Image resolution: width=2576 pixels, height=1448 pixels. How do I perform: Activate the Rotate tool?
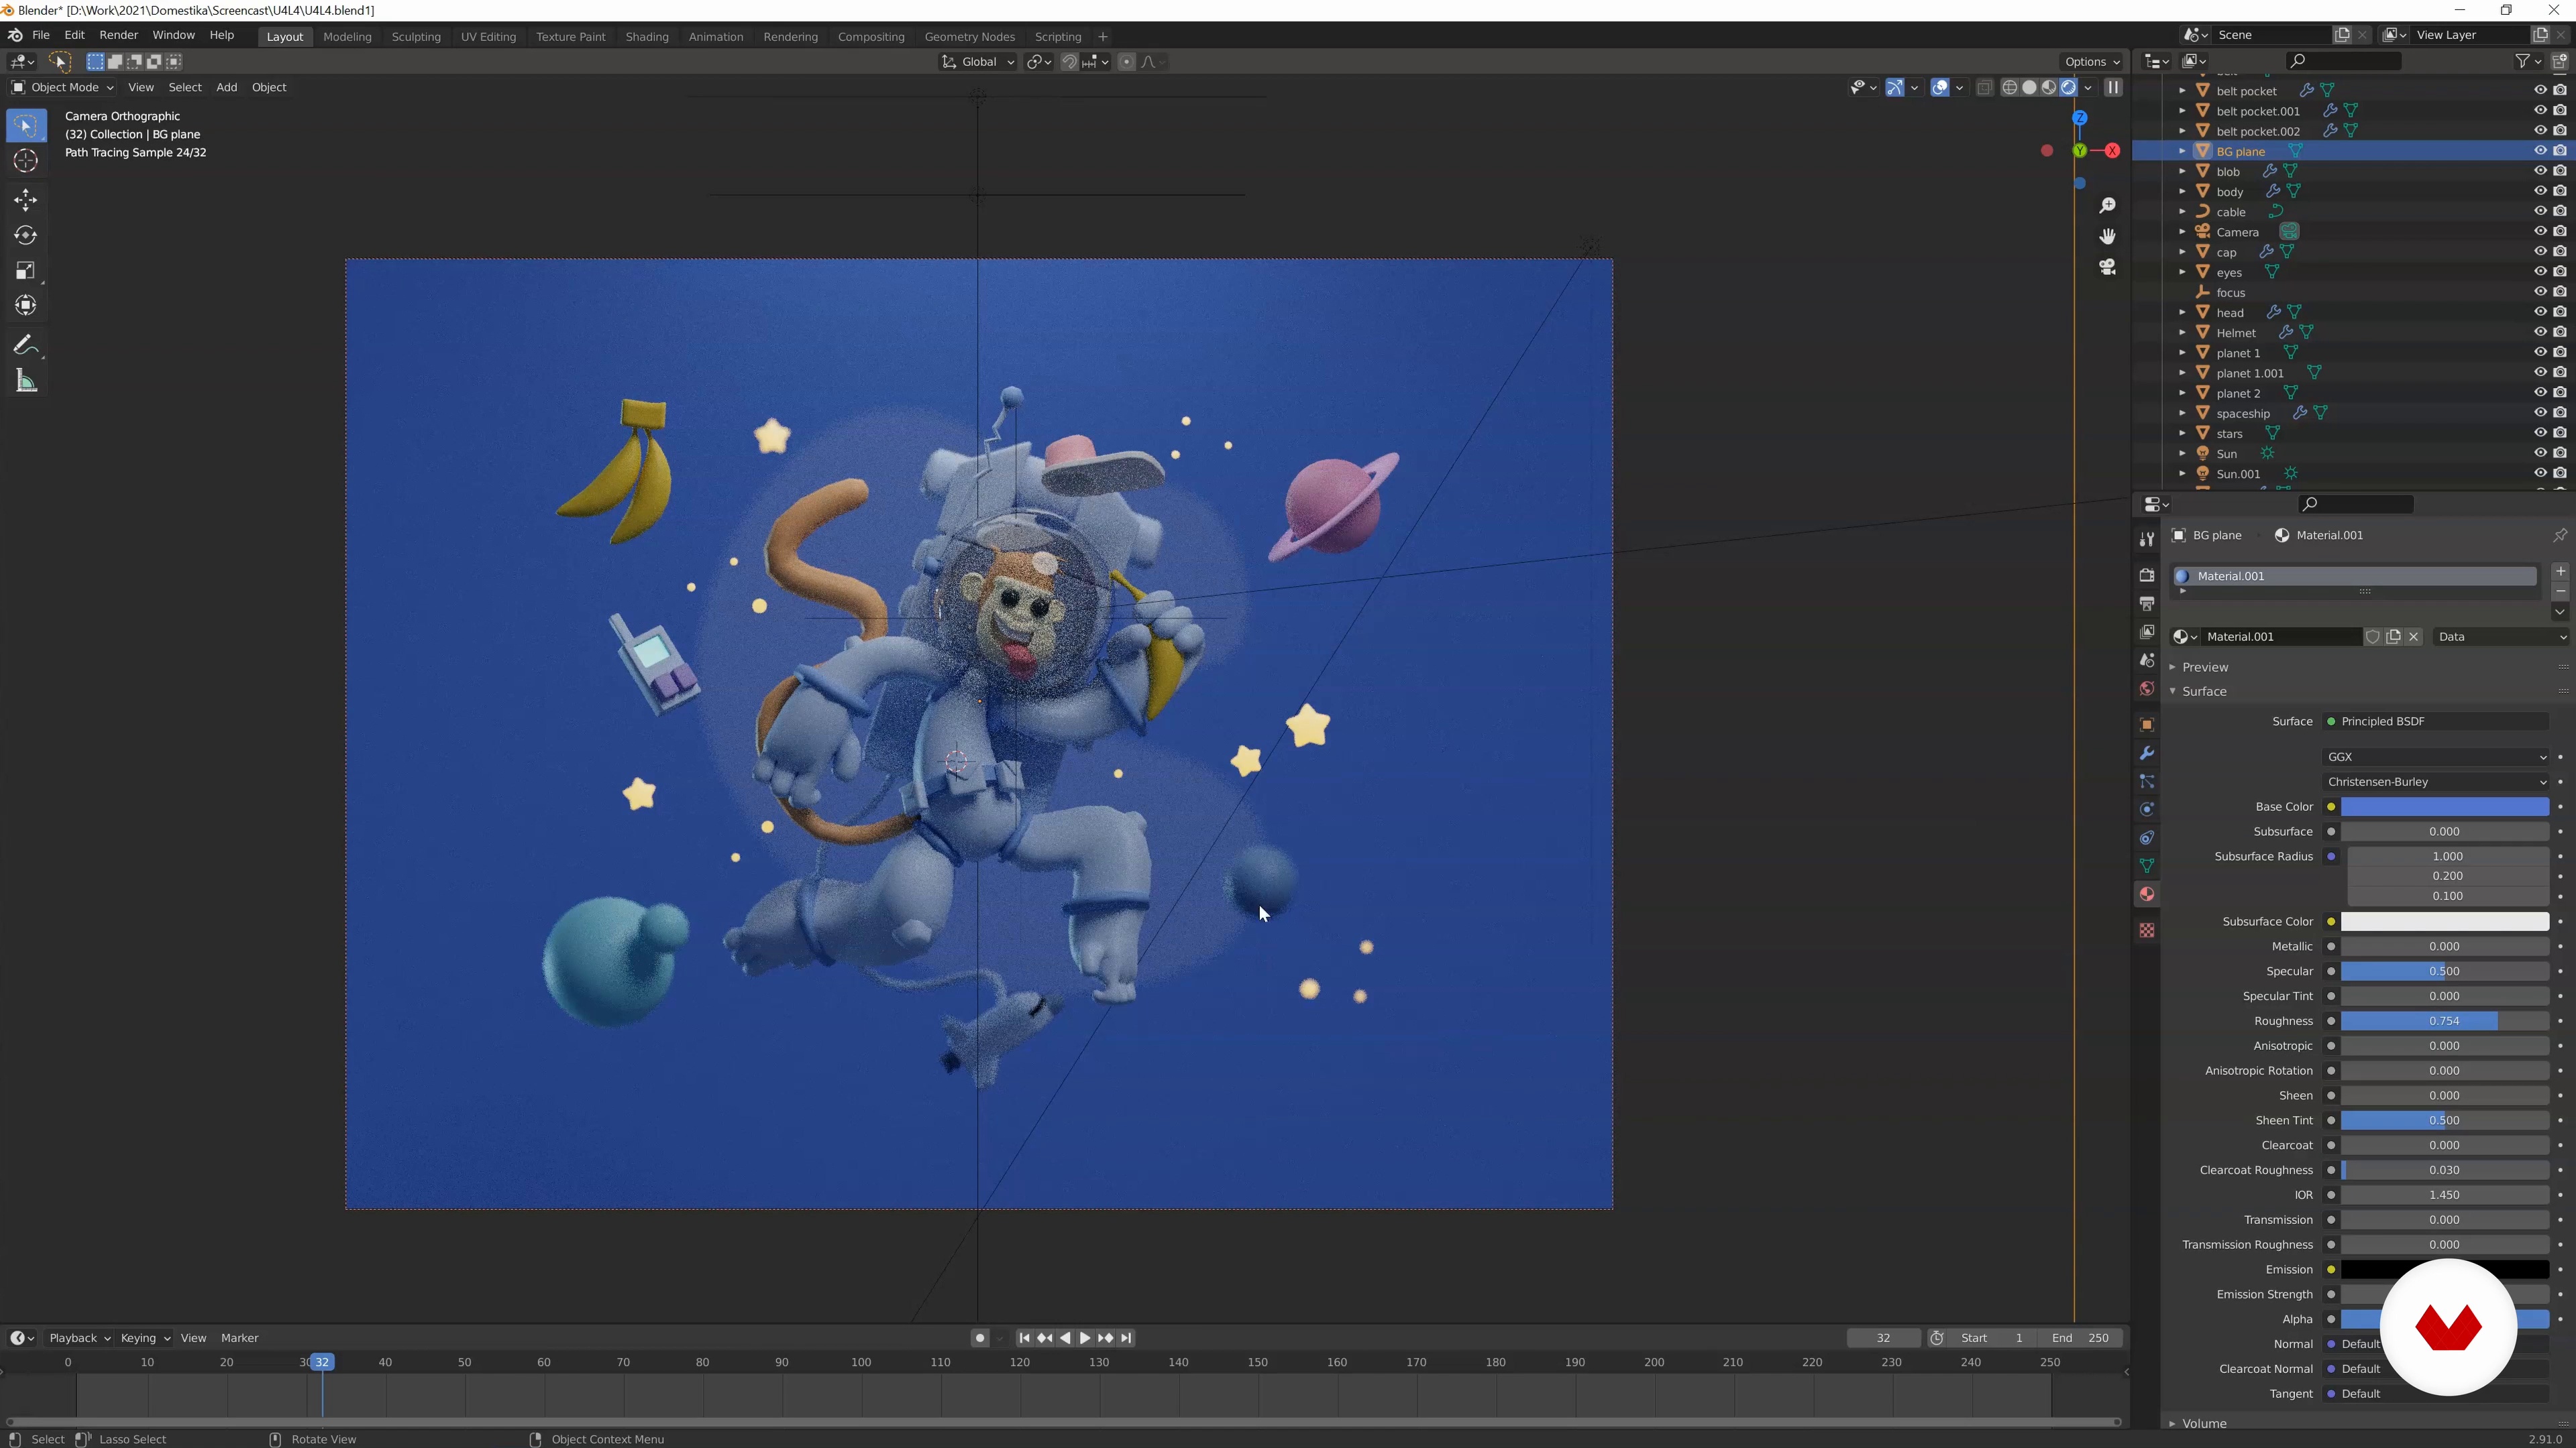26,236
